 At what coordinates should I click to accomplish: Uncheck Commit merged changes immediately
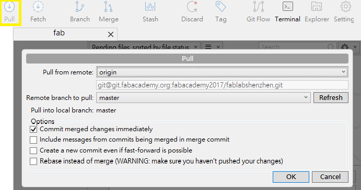tap(33, 130)
